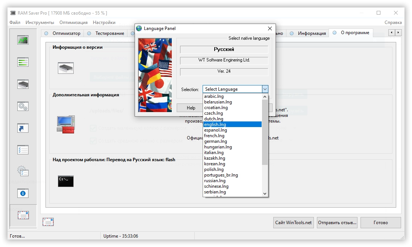Viewport: 412px width, 247px height.
Task: Click the Готово button
Action: (x=381, y=223)
